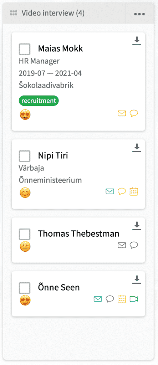Click the Video interview column drag handle
158x365 pixels.
(14, 13)
